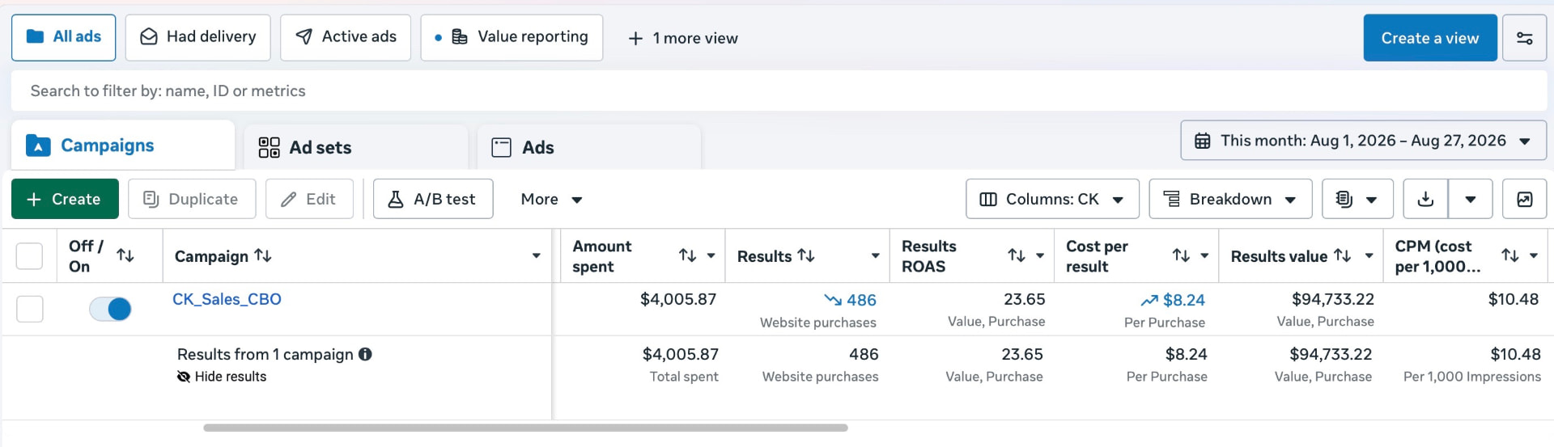Tick the select-all campaigns checkbox
The image size is (1554, 447).
(30, 256)
